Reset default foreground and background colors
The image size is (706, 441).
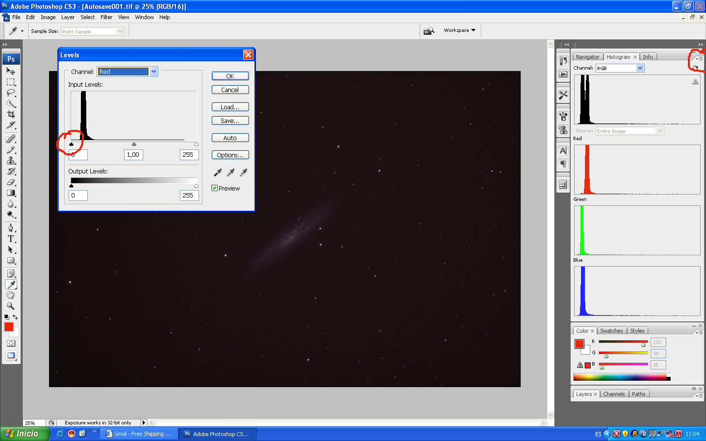tap(6, 317)
